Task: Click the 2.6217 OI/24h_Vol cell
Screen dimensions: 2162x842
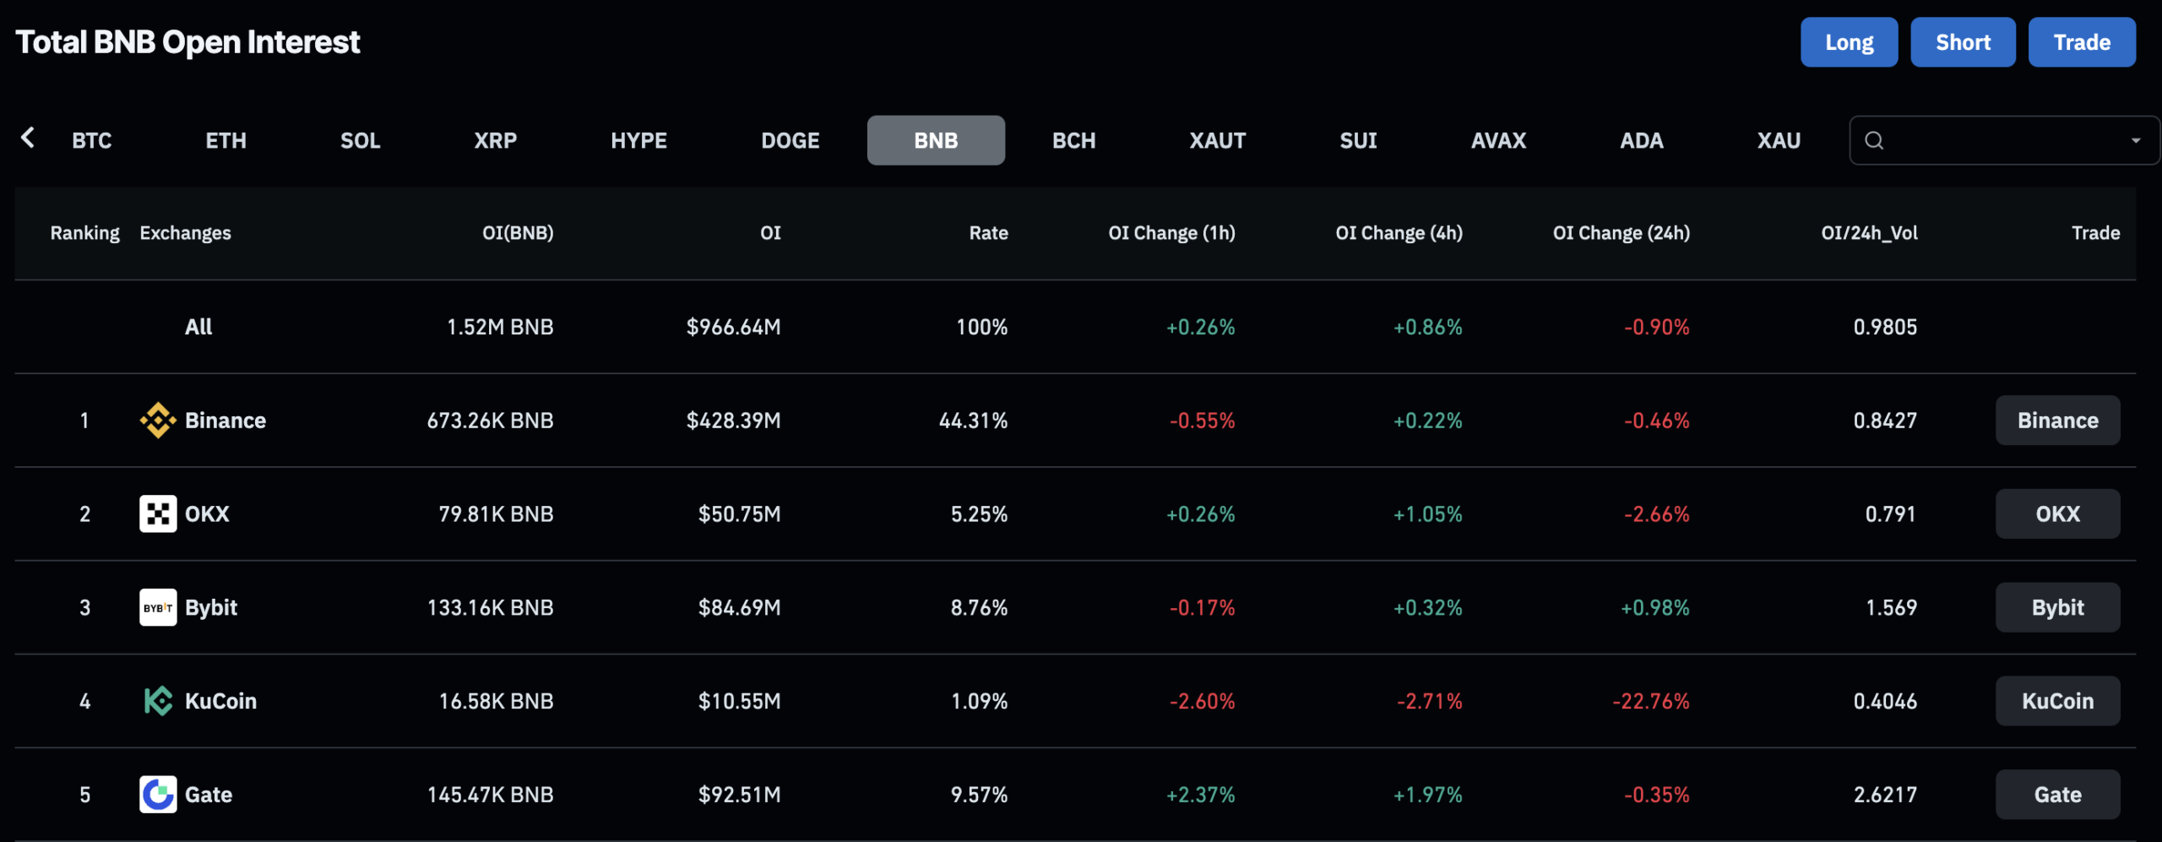Action: [x=1885, y=795]
